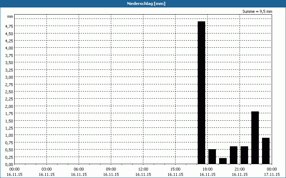The width and height of the screenshot is (286, 178).
Task: Click the 1,80 mm bar after 22:00
Action: (x=255, y=138)
